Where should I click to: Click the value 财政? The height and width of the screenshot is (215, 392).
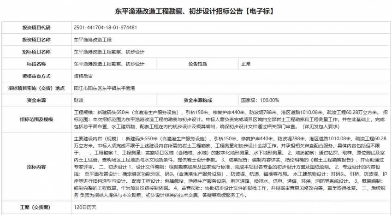[78, 100]
